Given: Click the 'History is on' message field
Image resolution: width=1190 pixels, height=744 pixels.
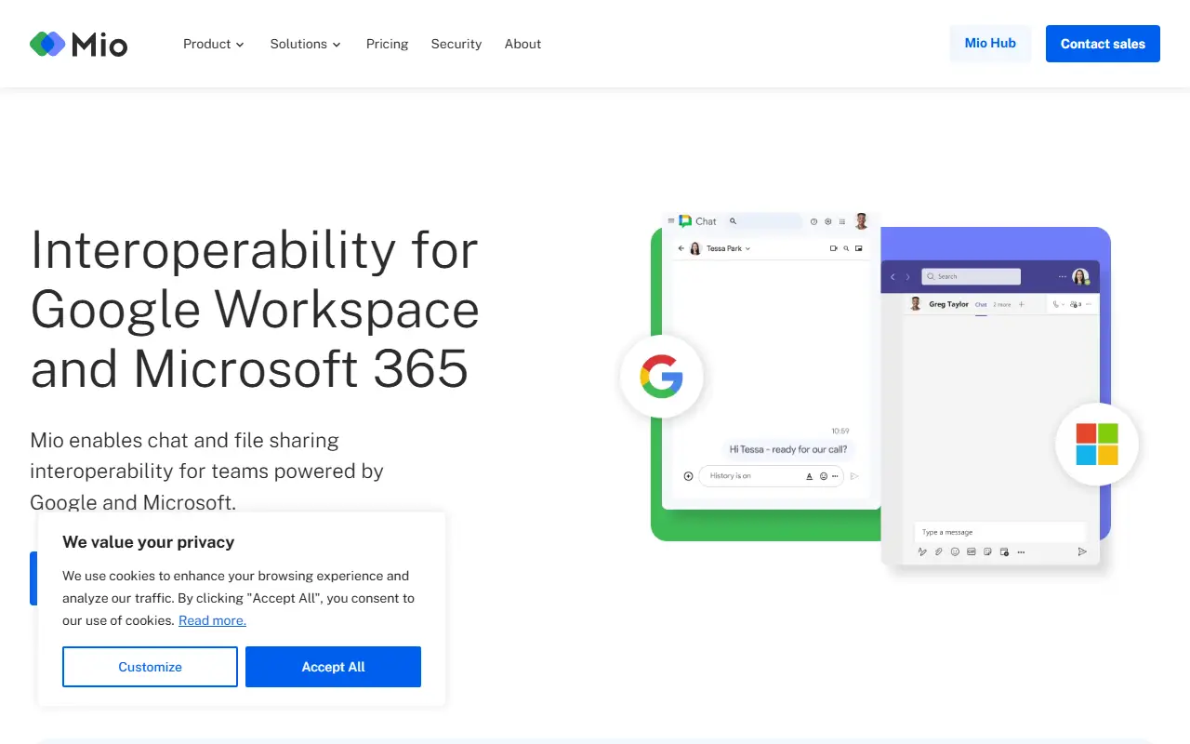Looking at the screenshot, I should pyautogui.click(x=771, y=476).
